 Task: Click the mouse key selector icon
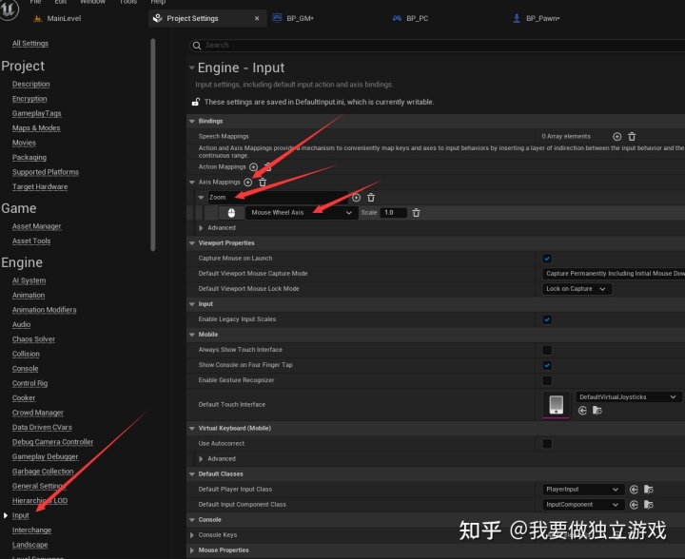[231, 213]
